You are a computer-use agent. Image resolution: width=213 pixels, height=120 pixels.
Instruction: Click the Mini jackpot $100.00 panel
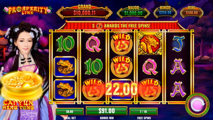192,13
